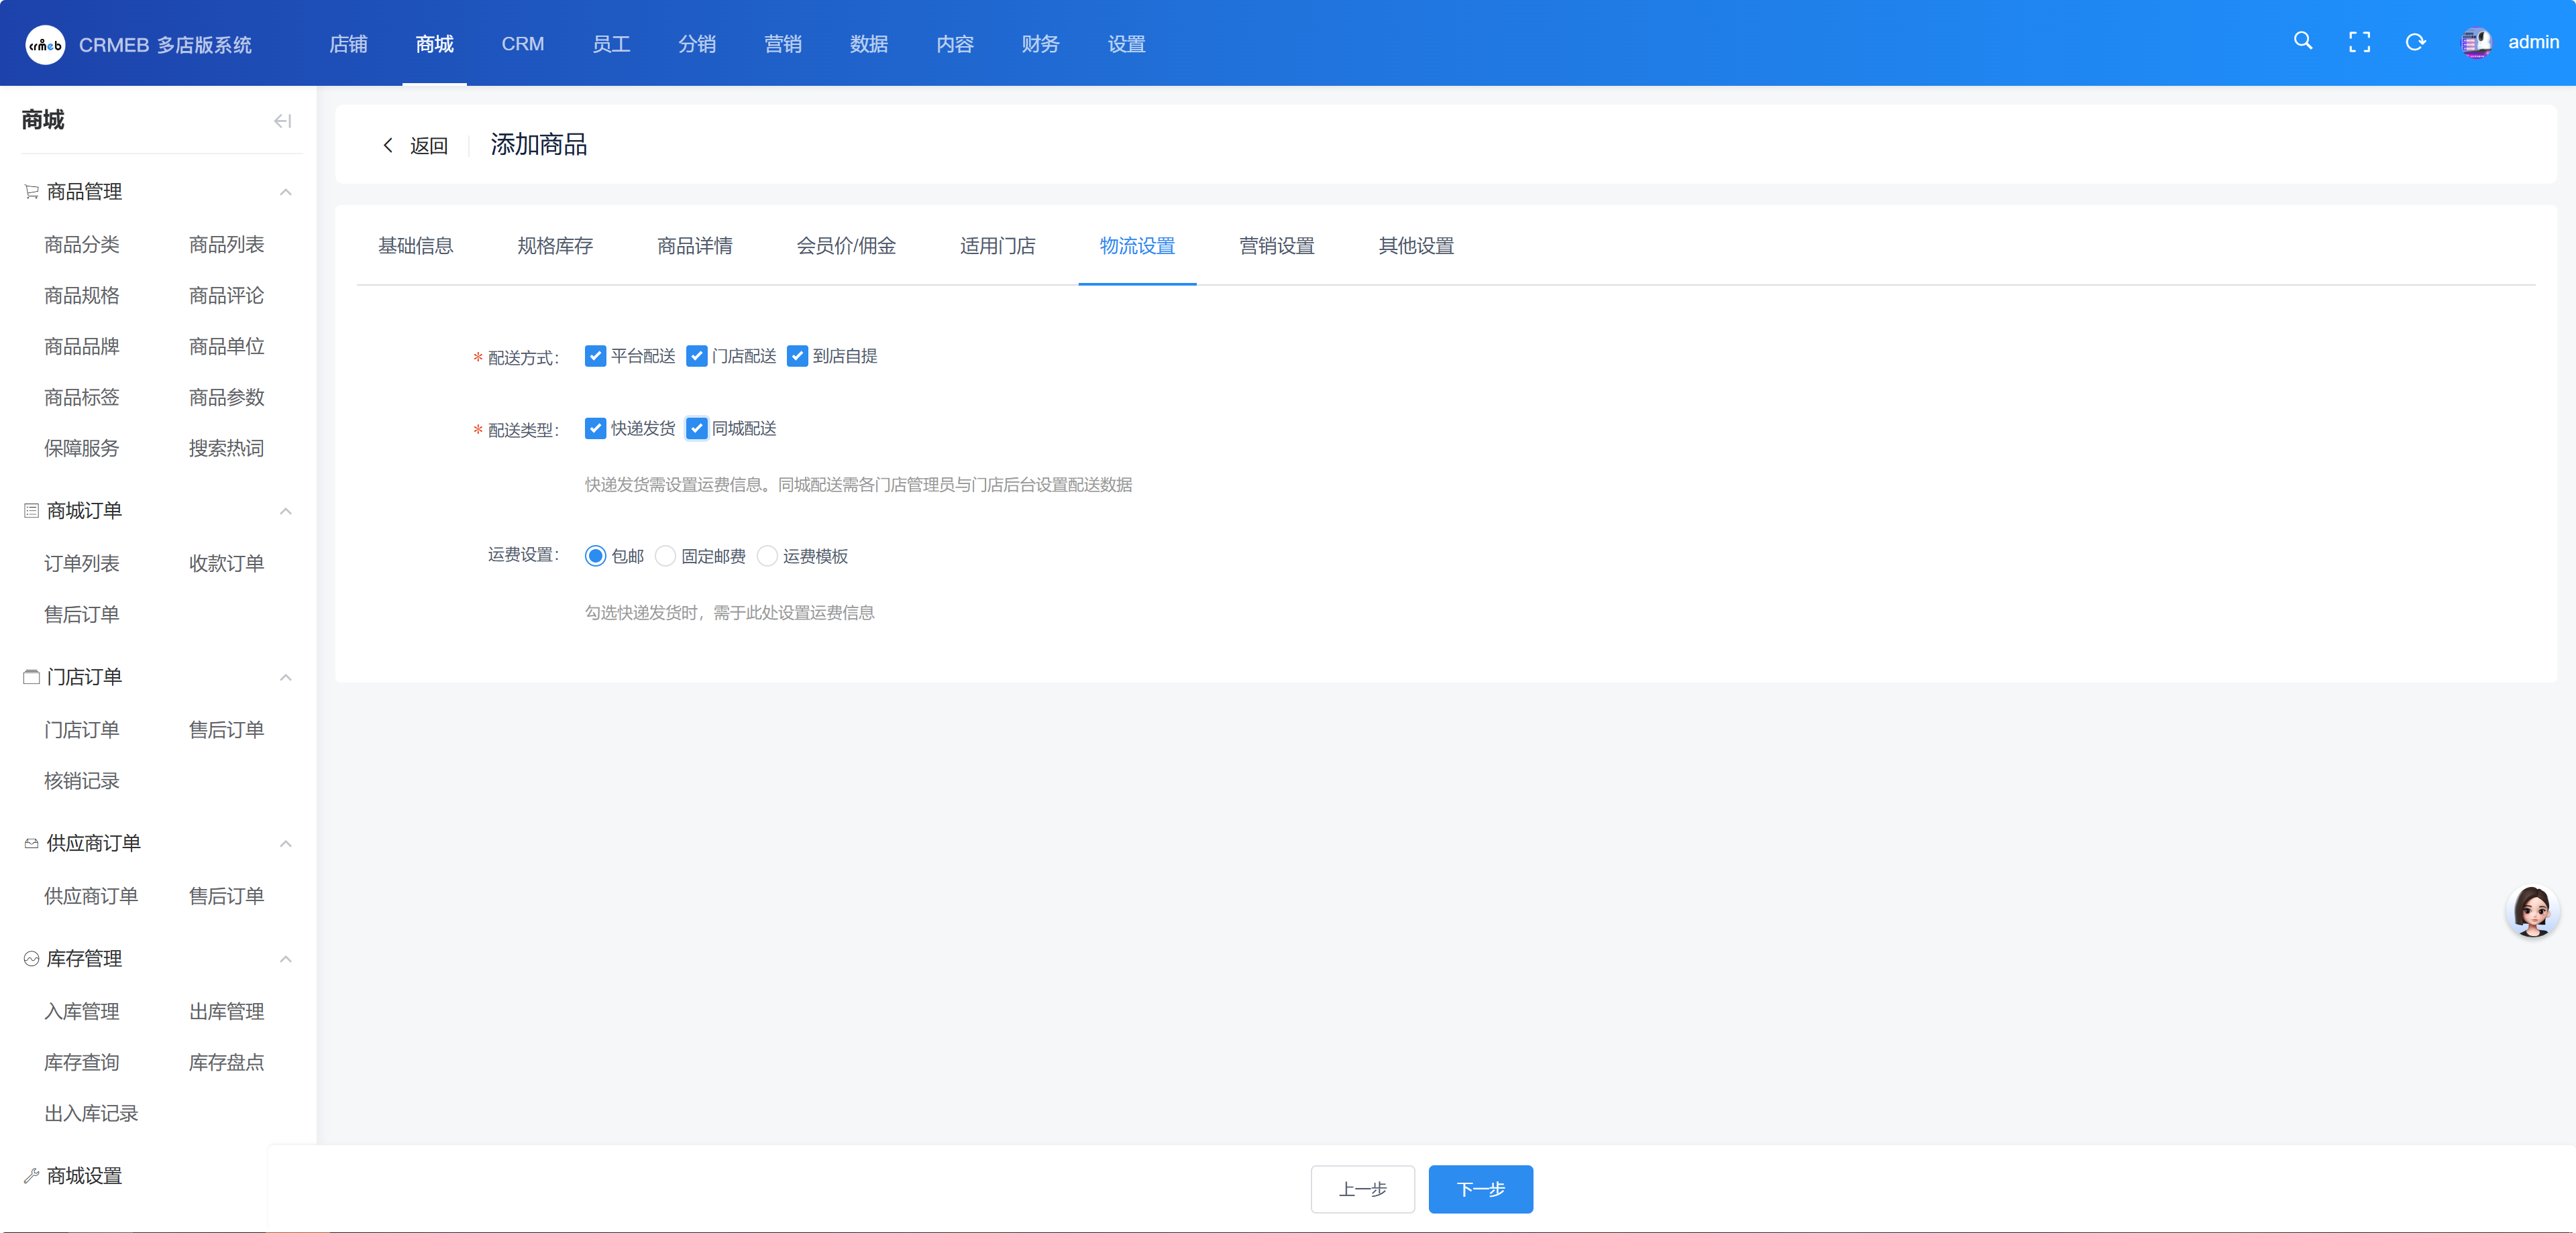The image size is (2576, 1233).
Task: Select the 运费模板 radio option
Action: 767,556
